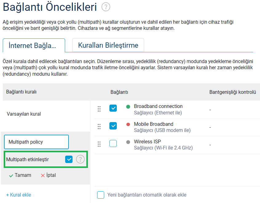Uncheck the Broadband connection checkbox
This screenshot has width=260, height=203.
click(x=113, y=108)
